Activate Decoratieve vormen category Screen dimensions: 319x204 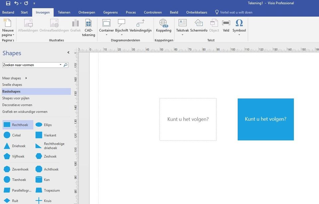[17, 105]
